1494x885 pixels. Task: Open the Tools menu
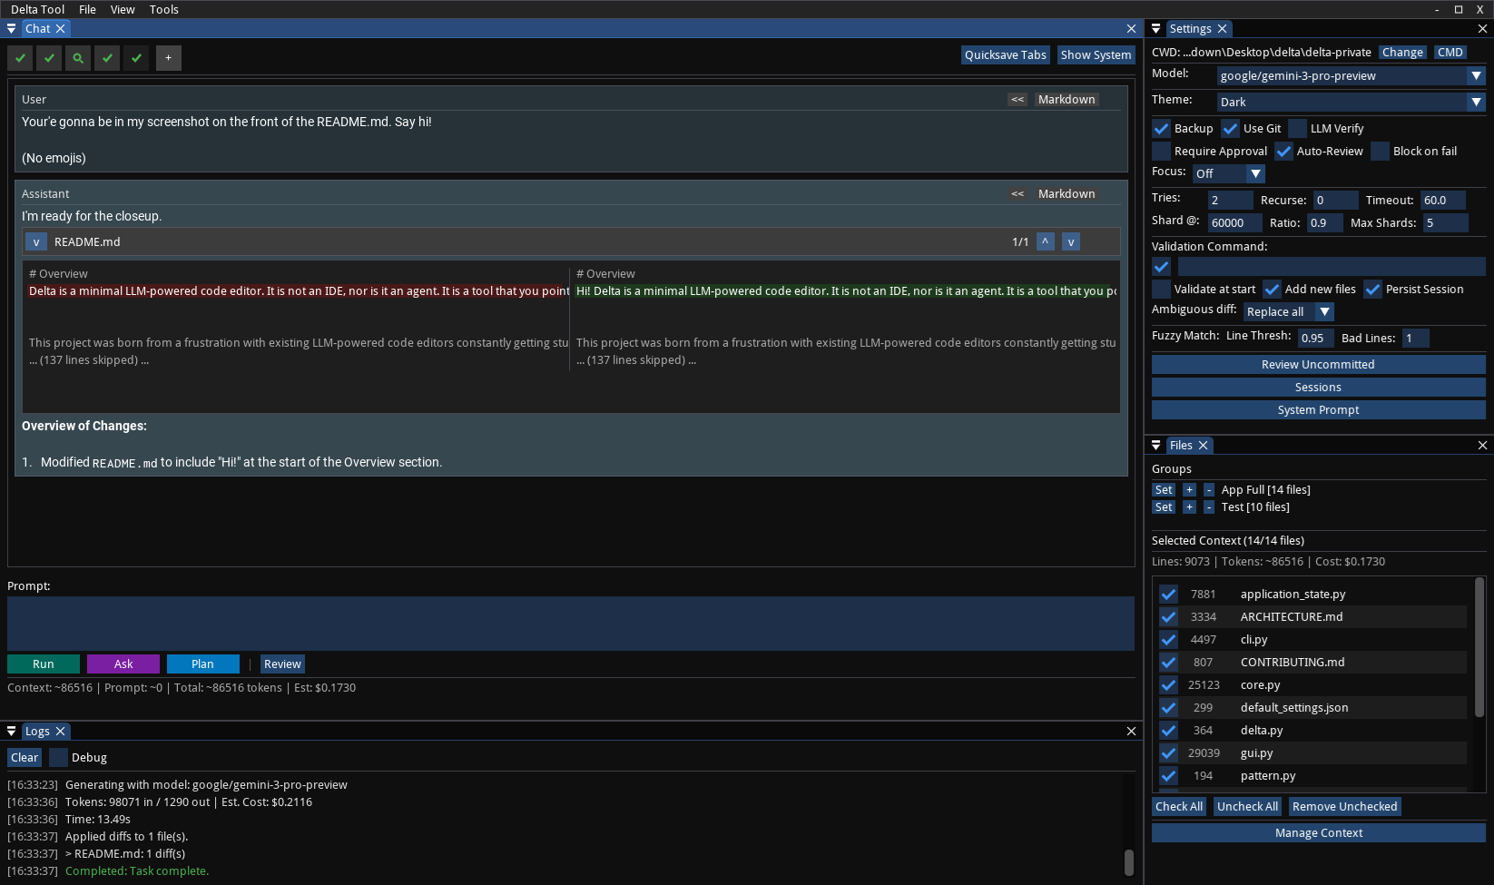pyautogui.click(x=163, y=9)
